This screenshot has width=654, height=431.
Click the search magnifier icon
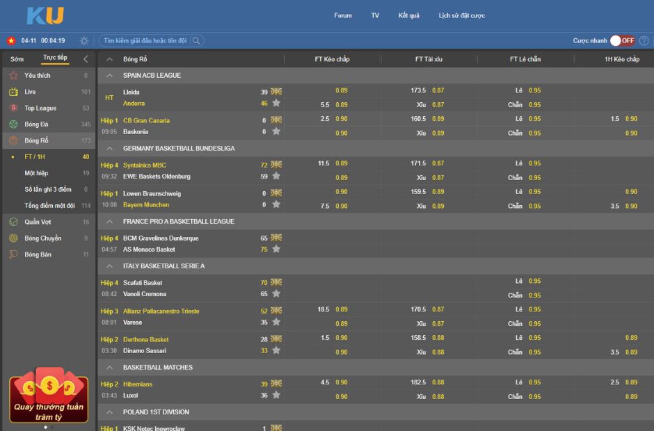click(x=196, y=40)
